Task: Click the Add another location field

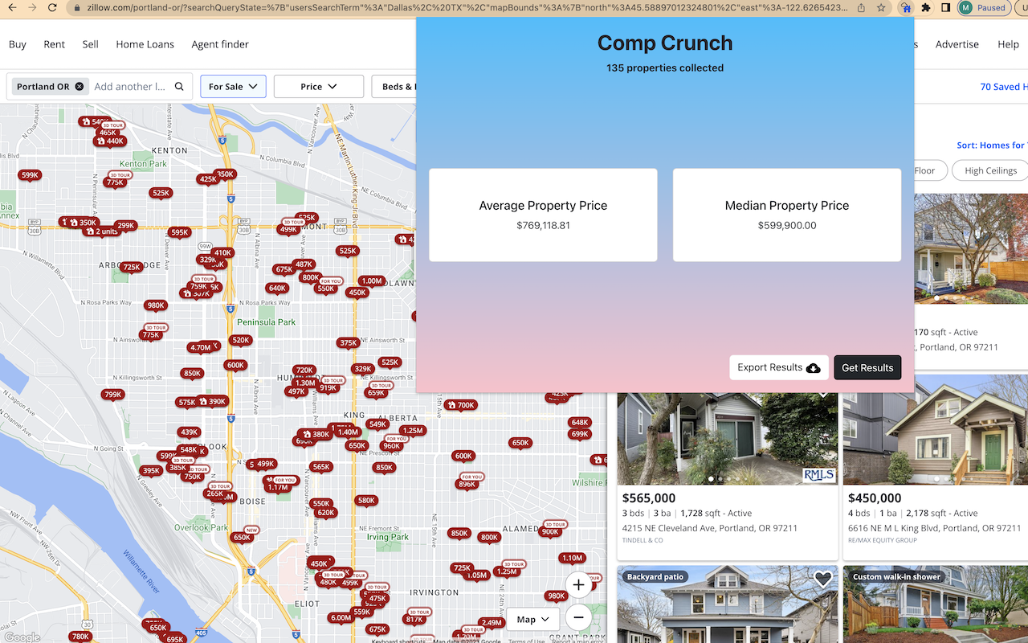Action: [x=130, y=87]
